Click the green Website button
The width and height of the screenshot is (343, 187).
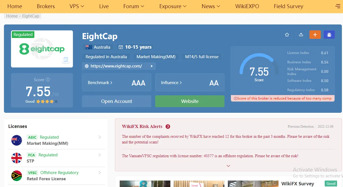(190, 101)
